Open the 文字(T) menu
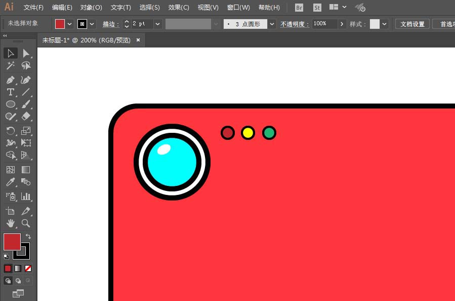 tap(121, 8)
